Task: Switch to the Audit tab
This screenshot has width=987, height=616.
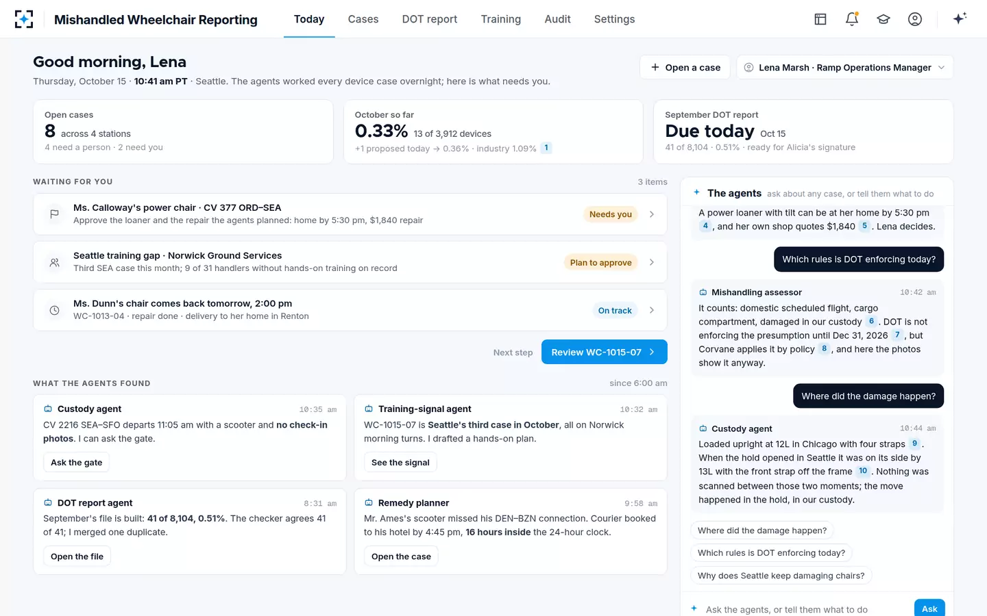Action: coord(557,19)
